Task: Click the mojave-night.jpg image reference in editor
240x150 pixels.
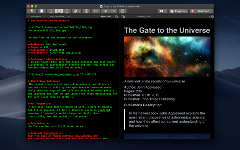Action: coord(67,74)
